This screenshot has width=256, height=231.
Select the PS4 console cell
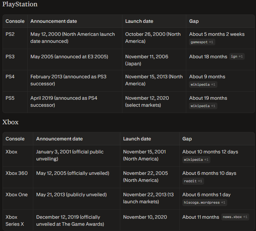(x=15, y=81)
